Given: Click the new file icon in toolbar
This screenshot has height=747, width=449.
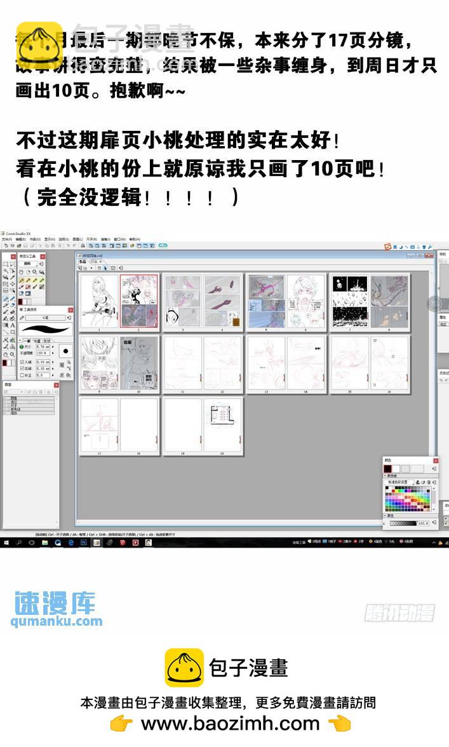Looking at the screenshot, I should click(5, 245).
